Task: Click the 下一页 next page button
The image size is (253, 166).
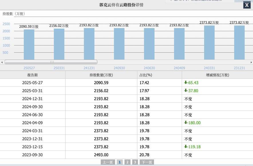Action: tap(147, 162)
